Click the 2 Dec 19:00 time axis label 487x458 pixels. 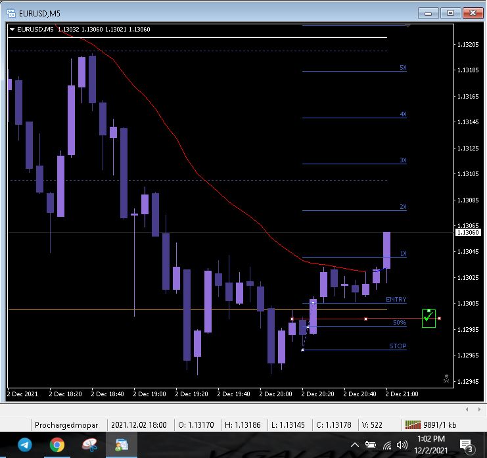click(x=149, y=394)
